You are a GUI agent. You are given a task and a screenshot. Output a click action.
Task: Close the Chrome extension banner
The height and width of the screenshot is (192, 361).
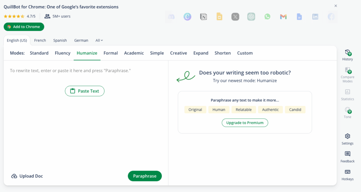pyautogui.click(x=336, y=6)
